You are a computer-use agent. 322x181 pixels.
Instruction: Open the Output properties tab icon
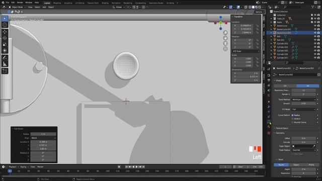pos(269,80)
